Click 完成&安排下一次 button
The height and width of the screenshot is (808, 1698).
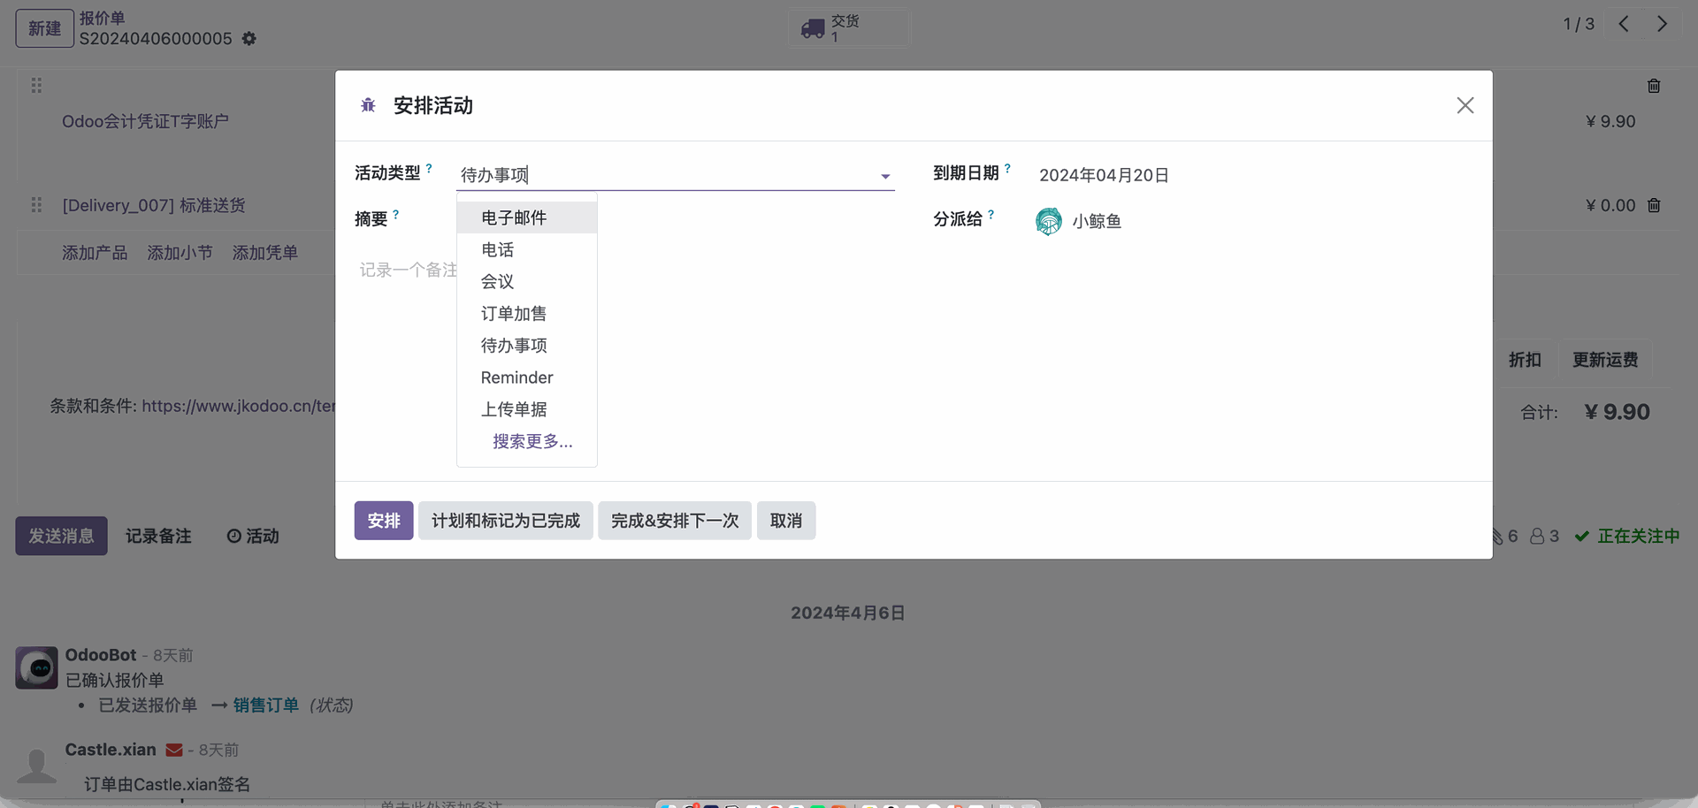point(674,521)
